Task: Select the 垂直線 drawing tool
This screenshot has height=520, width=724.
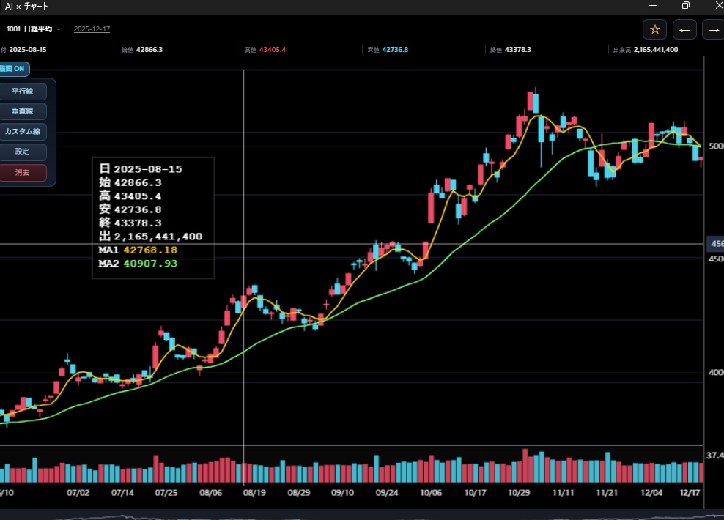Action: click(23, 111)
